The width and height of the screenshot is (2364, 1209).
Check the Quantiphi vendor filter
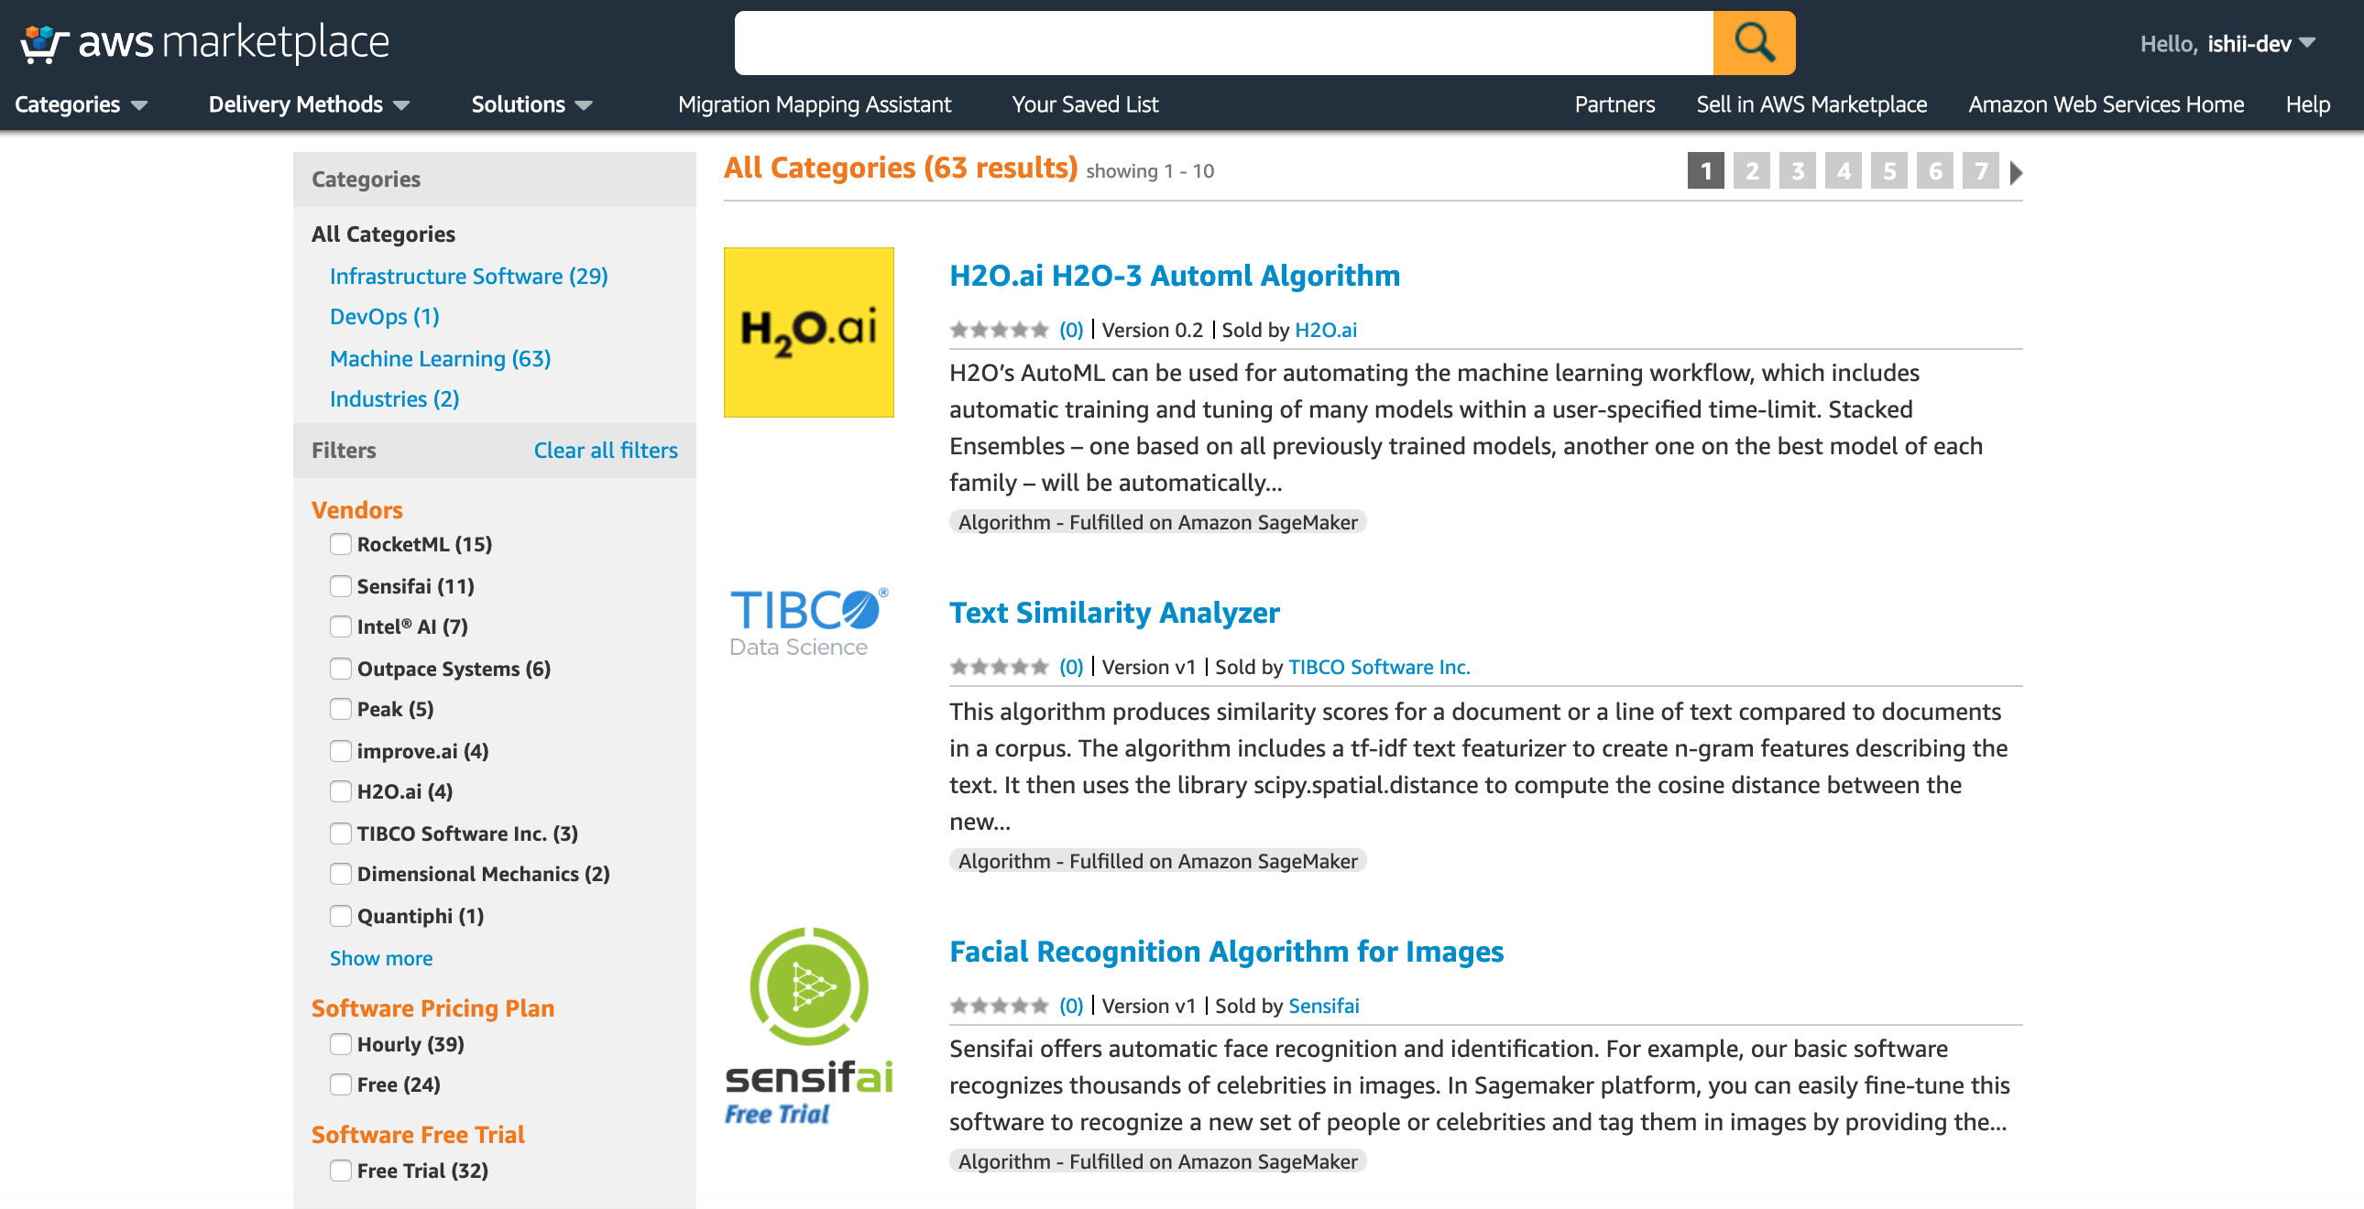(341, 917)
